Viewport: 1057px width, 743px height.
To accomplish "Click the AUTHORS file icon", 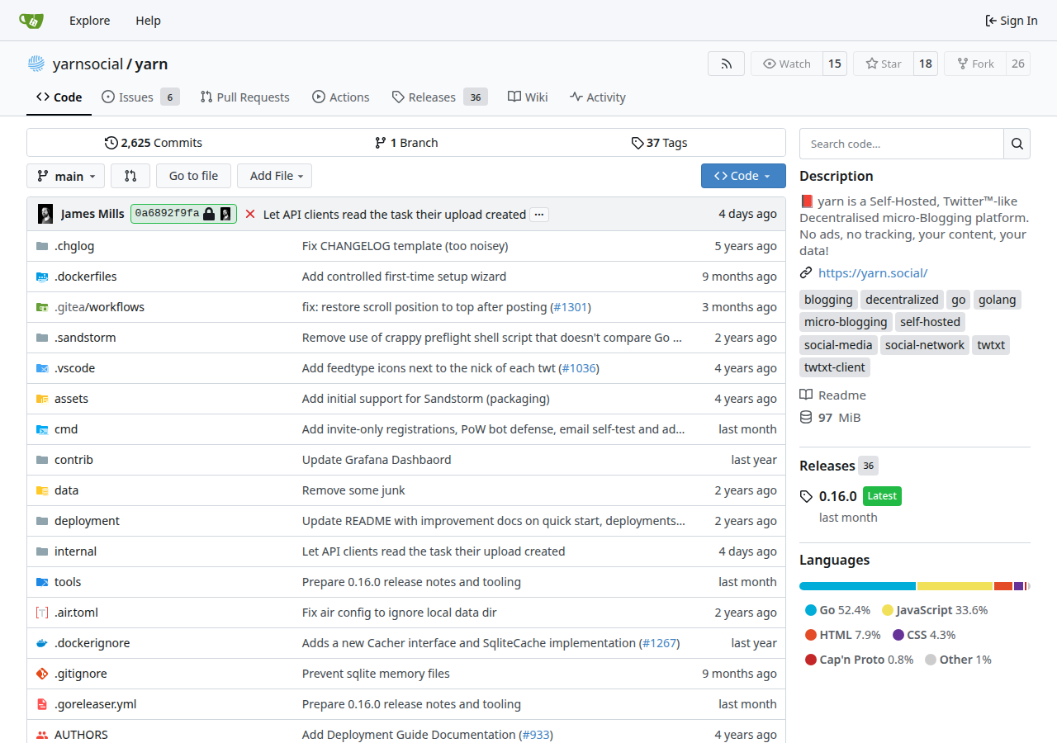I will pos(42,735).
